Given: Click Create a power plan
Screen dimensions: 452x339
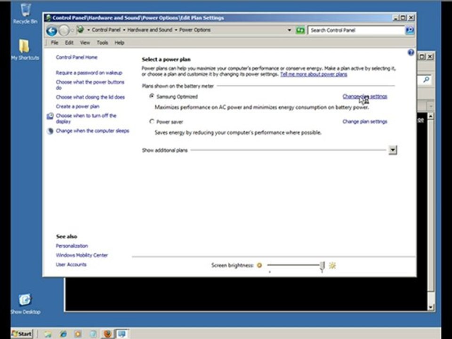Looking at the screenshot, I should click(78, 106).
